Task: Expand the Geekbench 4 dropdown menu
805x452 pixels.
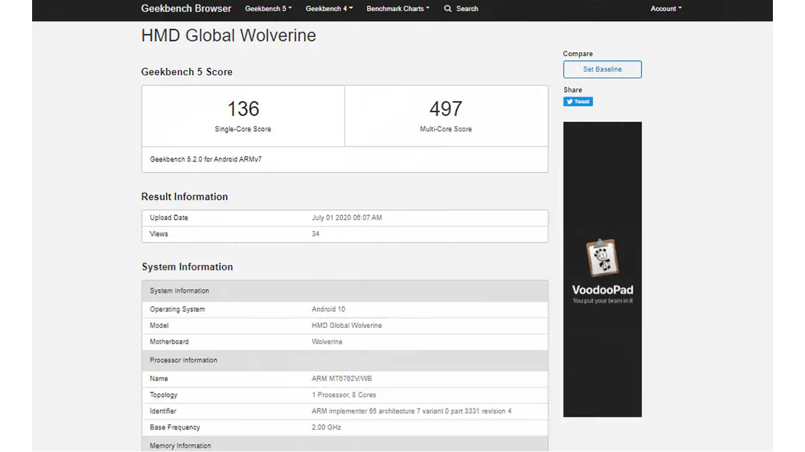Action: pos(329,9)
